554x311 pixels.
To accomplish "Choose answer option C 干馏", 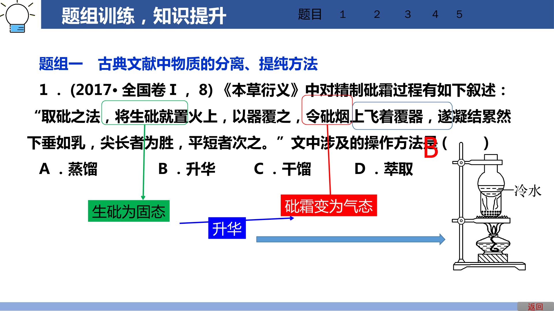I will pyautogui.click(x=282, y=169).
